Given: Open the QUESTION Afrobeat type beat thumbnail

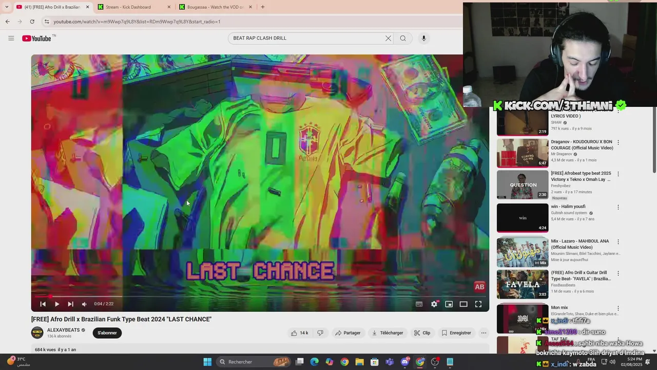Looking at the screenshot, I should [523, 185].
